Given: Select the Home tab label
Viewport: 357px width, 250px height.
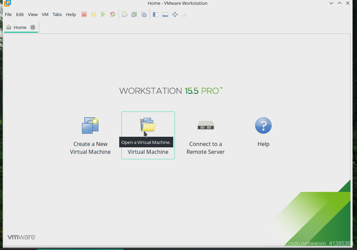Looking at the screenshot, I should 20,28.
